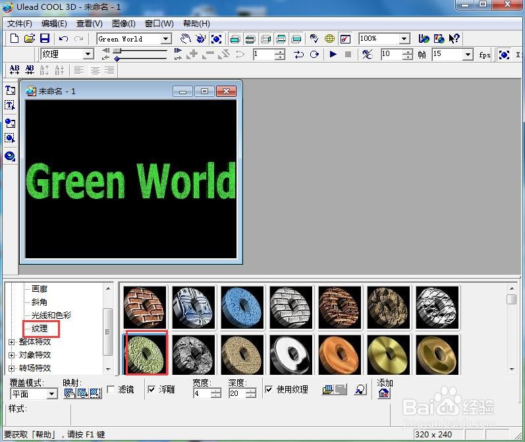Open the 100% zoom dropdown
The image size is (525, 442).
click(404, 39)
